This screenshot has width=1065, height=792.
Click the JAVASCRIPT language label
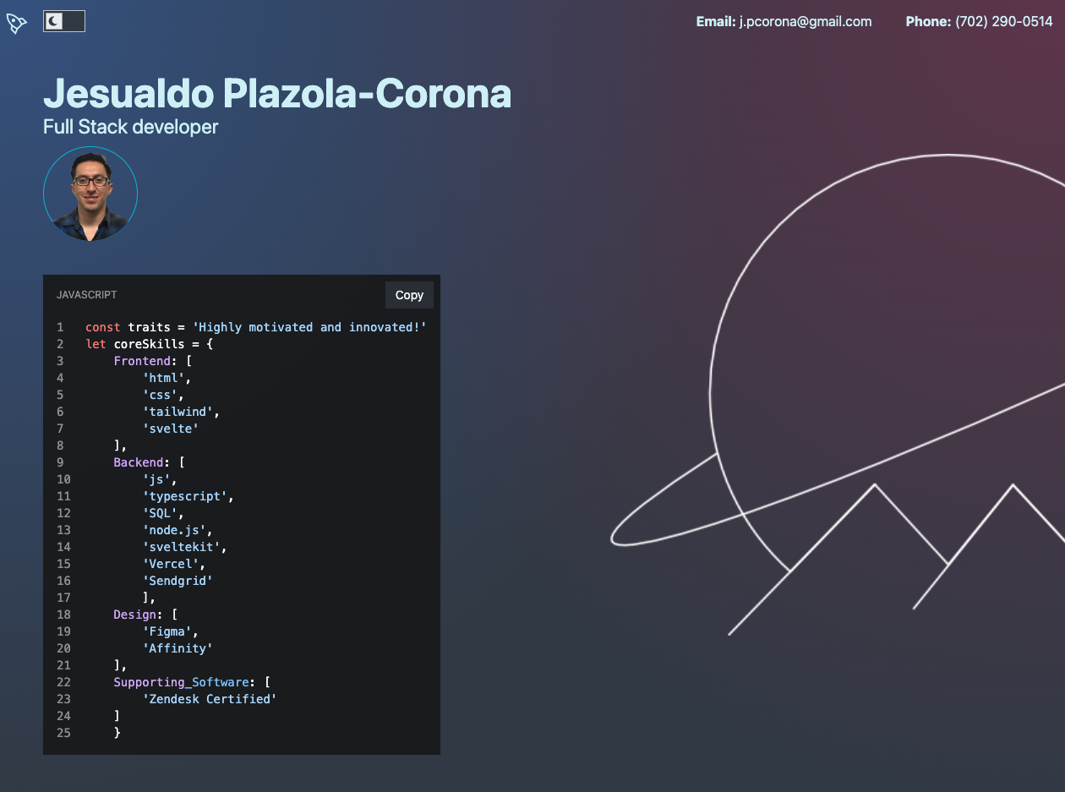point(87,295)
